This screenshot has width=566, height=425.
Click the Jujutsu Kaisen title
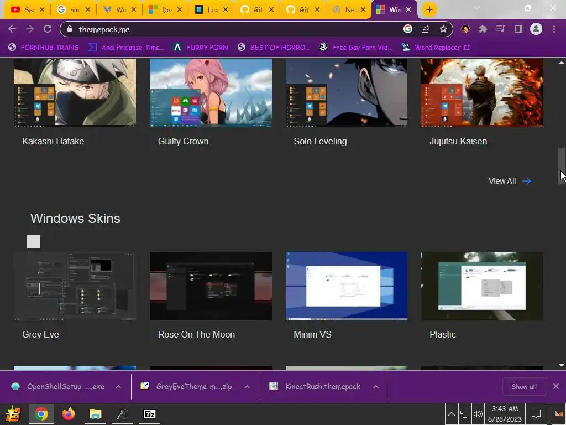tap(458, 141)
